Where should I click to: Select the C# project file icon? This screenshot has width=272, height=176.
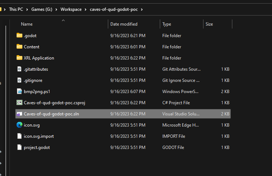click(x=19, y=102)
